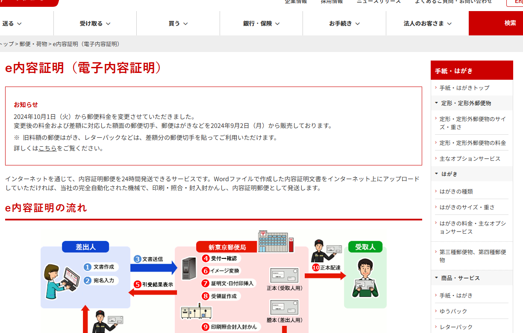Image resolution: width=523 pixels, height=333 pixels.
Task: Open 手紙・はがき link under 商品・サービス
Action: (x=456, y=295)
